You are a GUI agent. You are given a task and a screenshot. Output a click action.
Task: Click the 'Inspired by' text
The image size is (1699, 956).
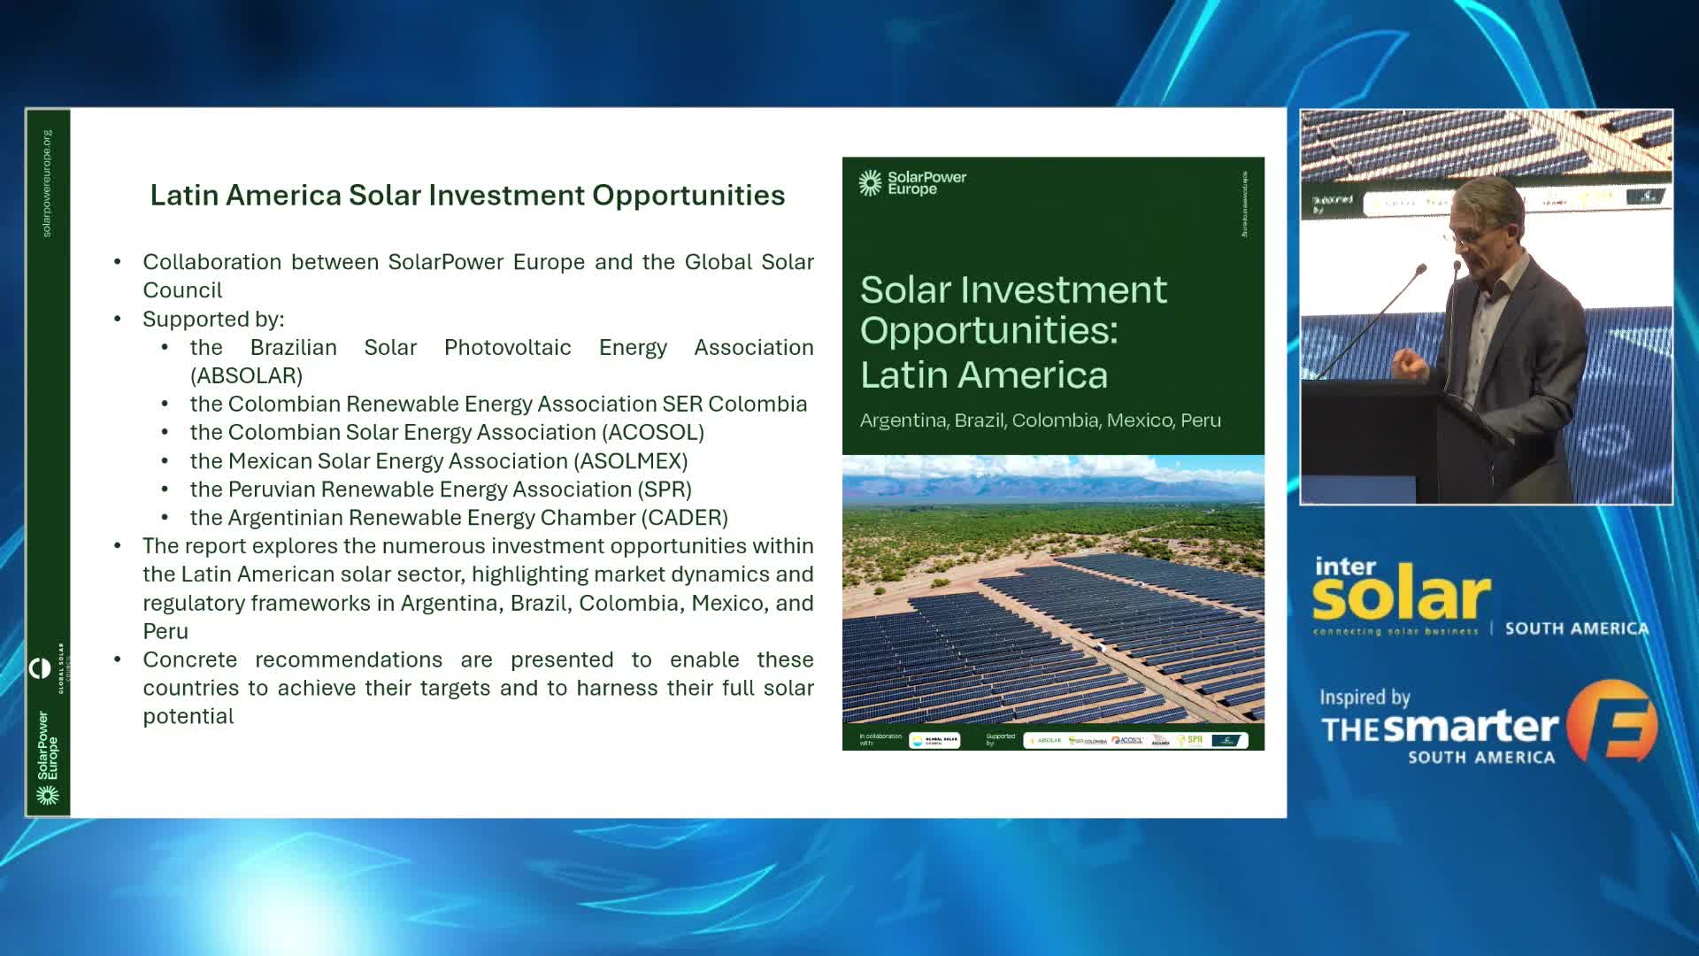(1365, 698)
